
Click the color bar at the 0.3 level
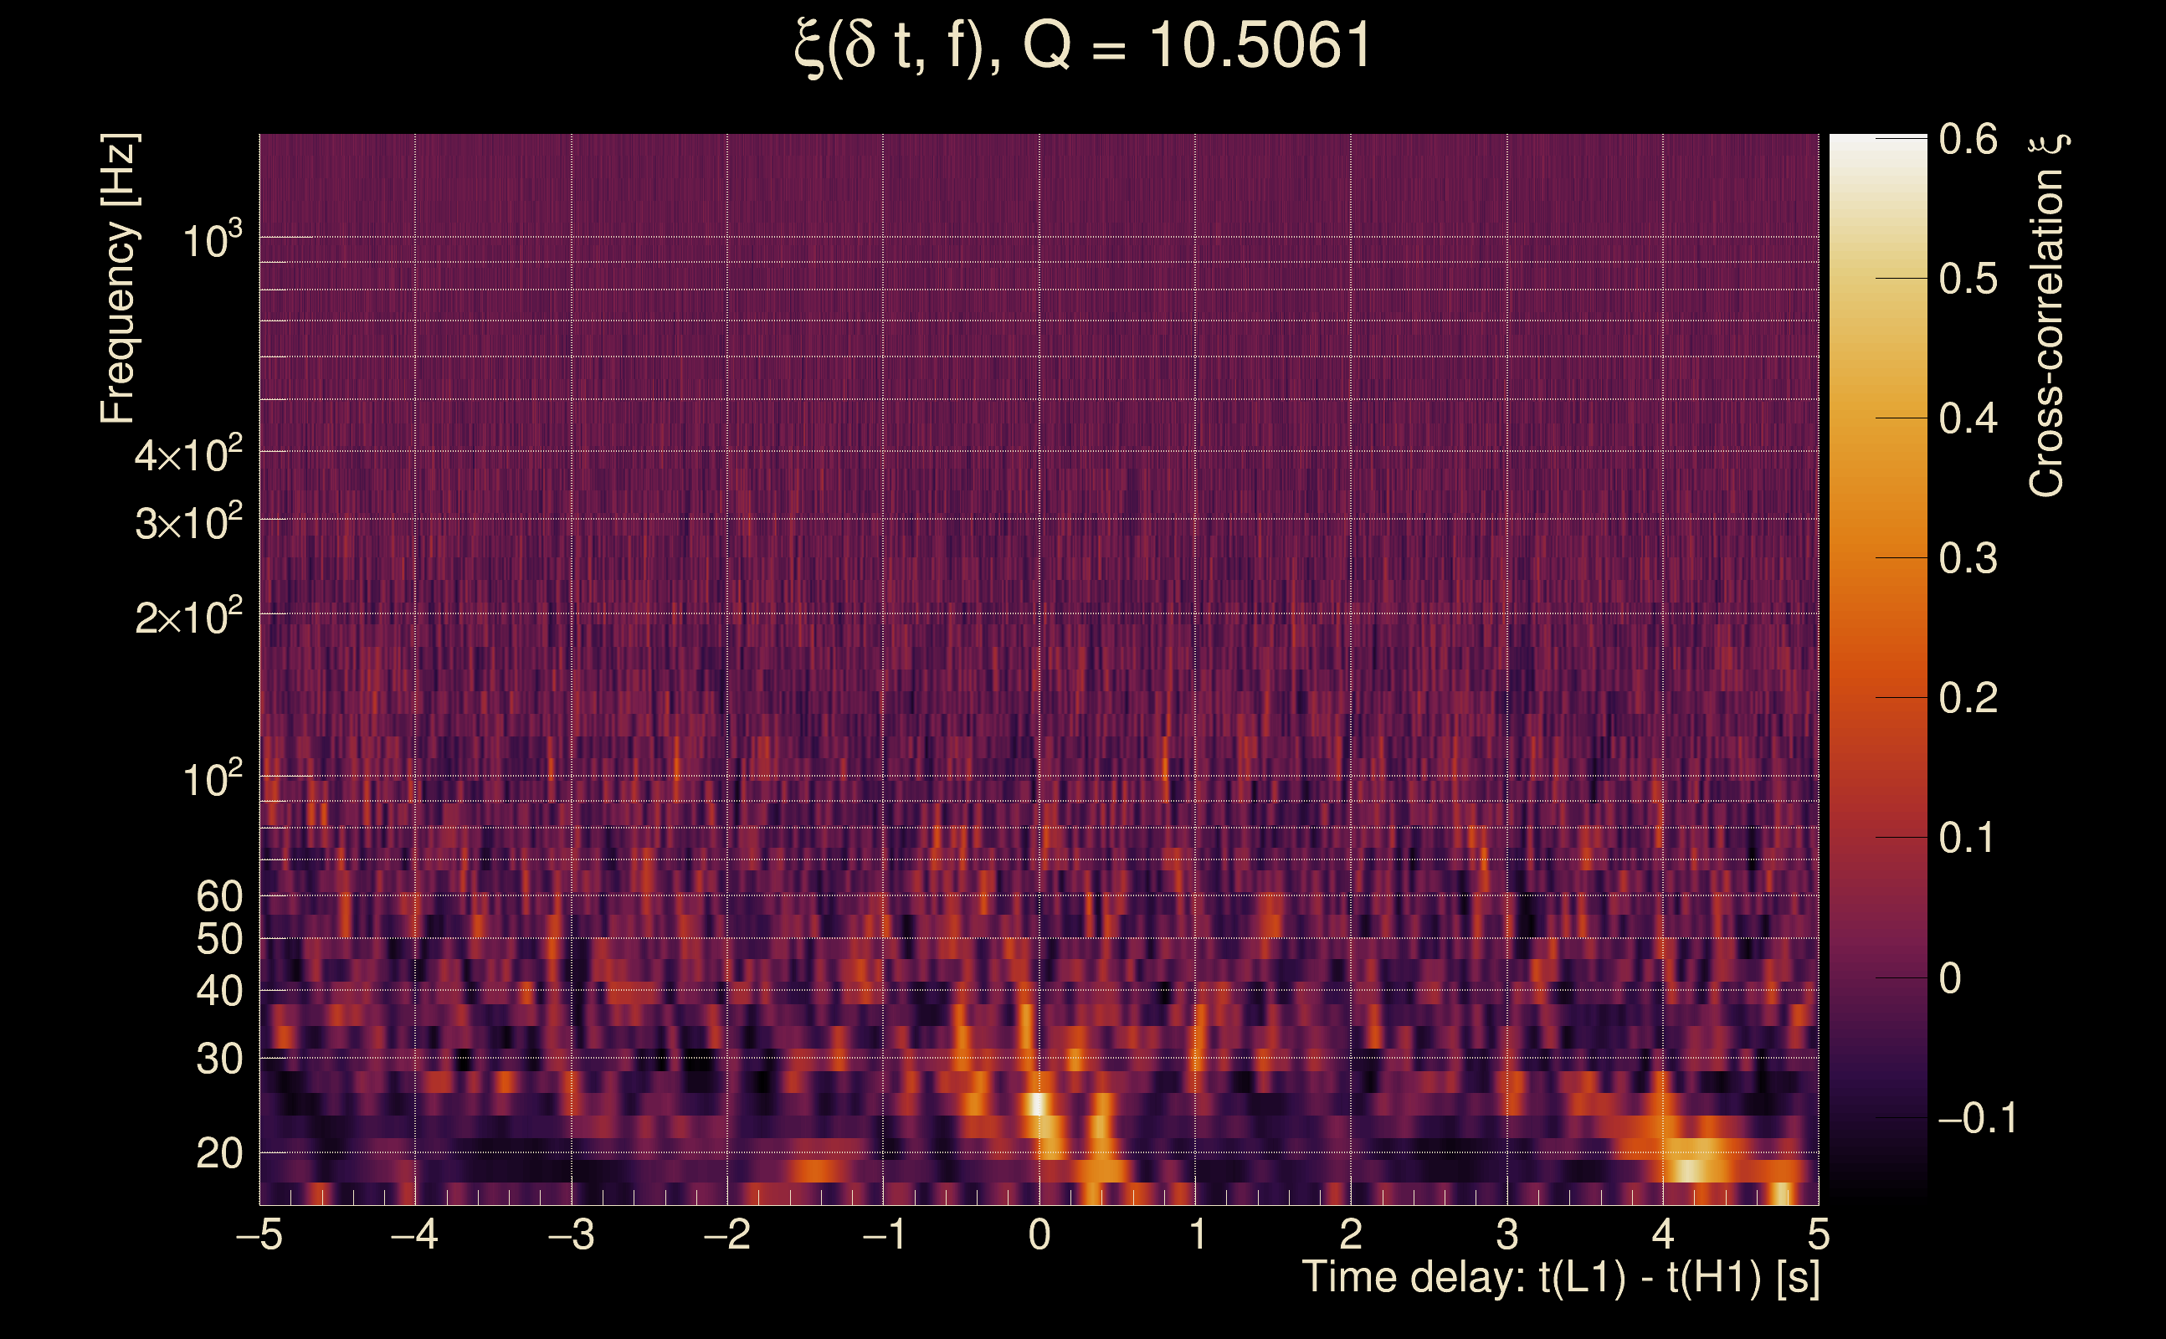[x=1877, y=558]
